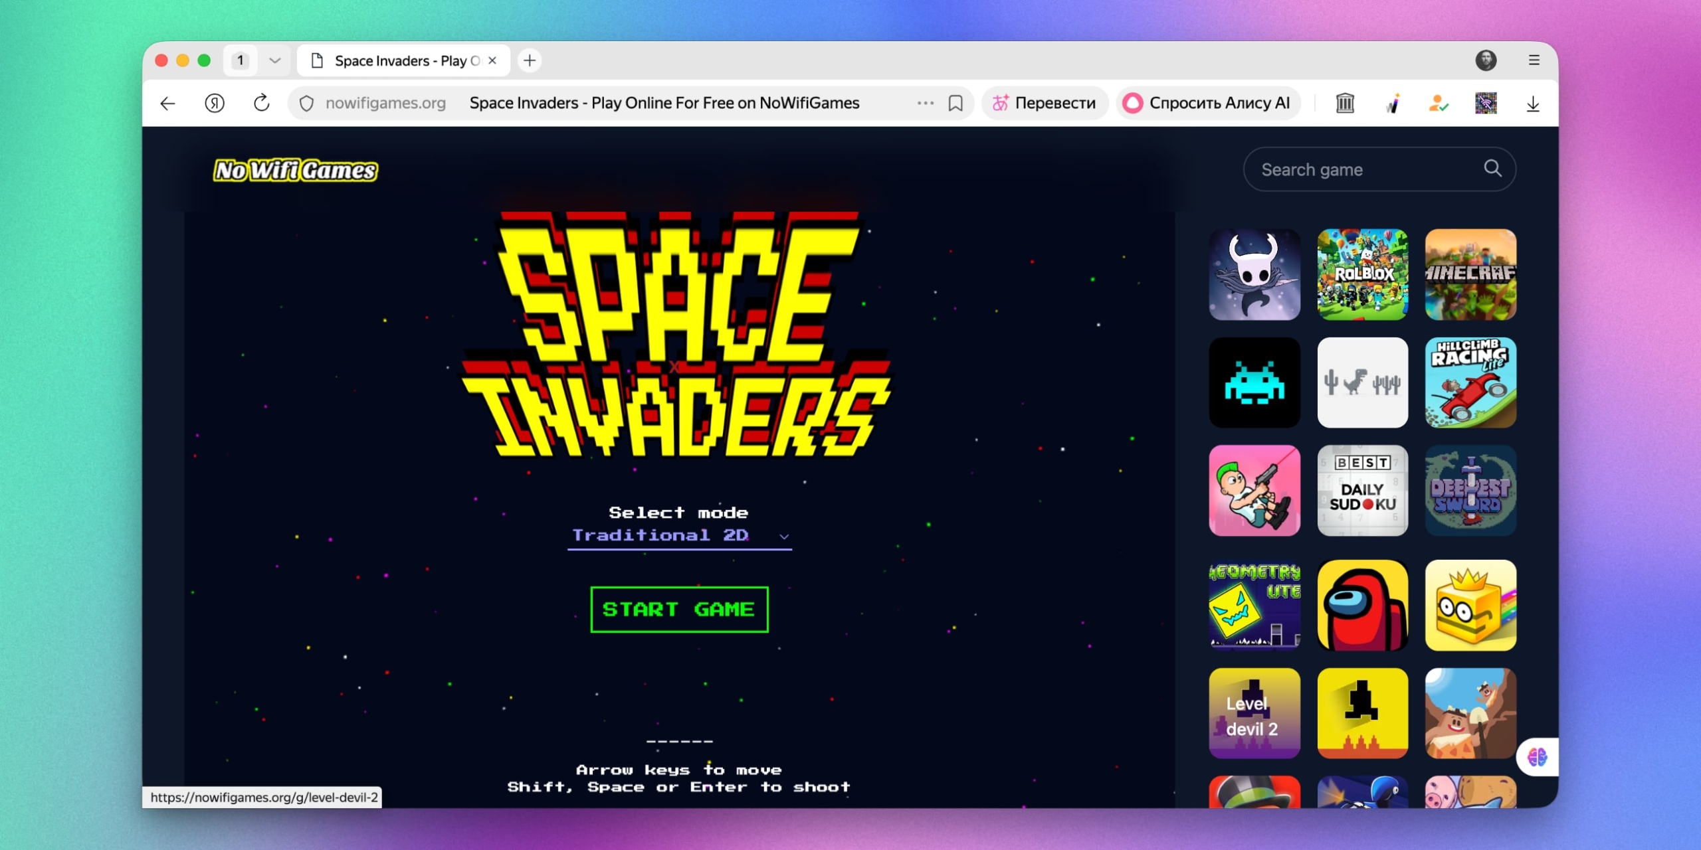Open the trash bin extension icon
This screenshot has height=850, width=1701.
(x=1345, y=103)
